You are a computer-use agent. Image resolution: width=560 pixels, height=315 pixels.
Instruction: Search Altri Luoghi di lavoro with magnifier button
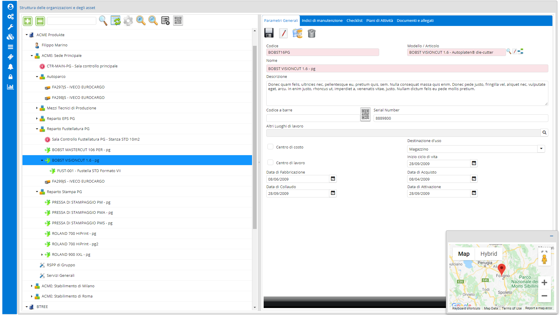click(544, 133)
